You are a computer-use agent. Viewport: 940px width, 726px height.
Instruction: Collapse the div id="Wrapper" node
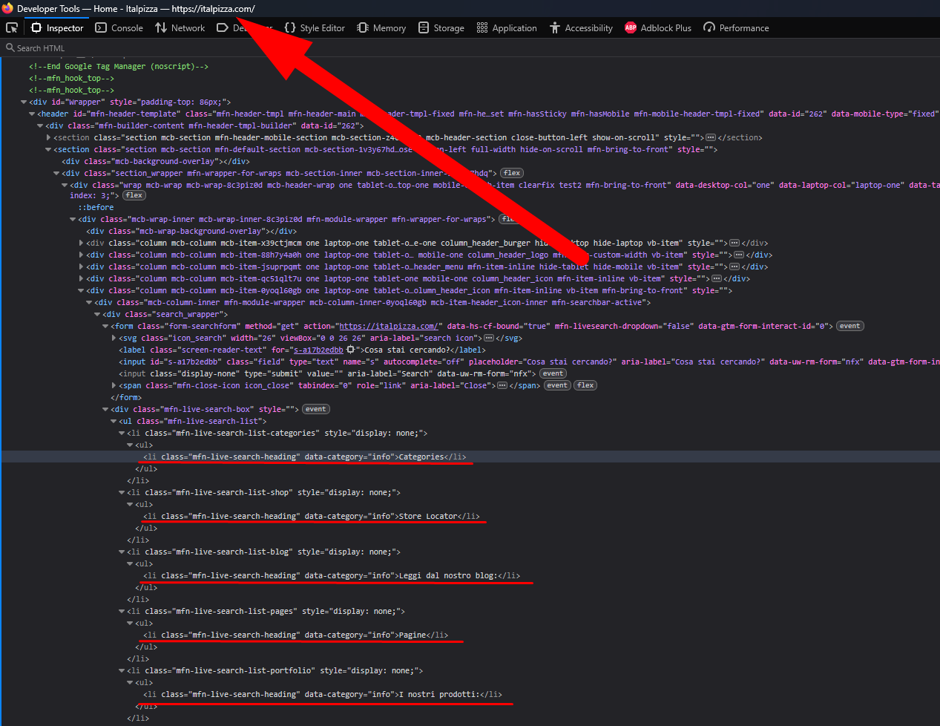coord(24,102)
